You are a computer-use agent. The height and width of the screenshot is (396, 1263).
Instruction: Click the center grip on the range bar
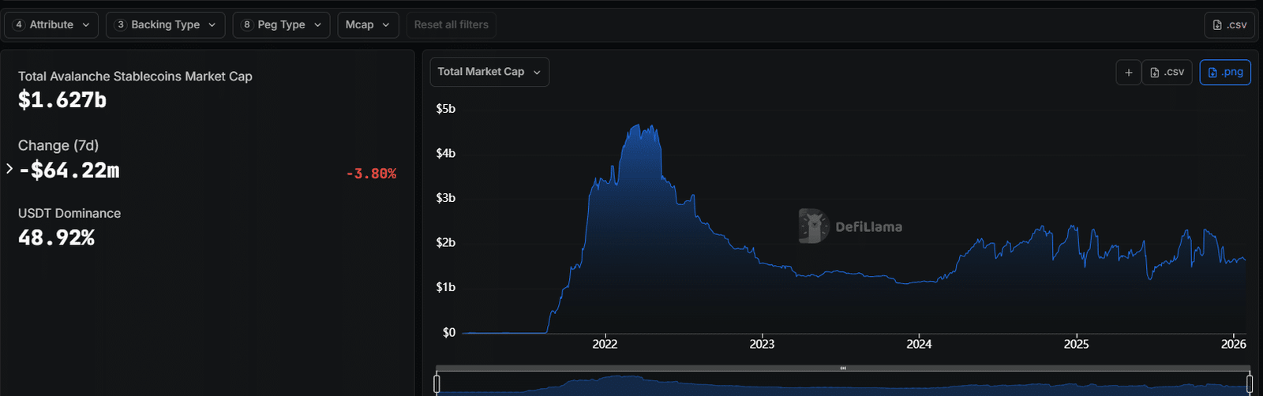click(843, 368)
